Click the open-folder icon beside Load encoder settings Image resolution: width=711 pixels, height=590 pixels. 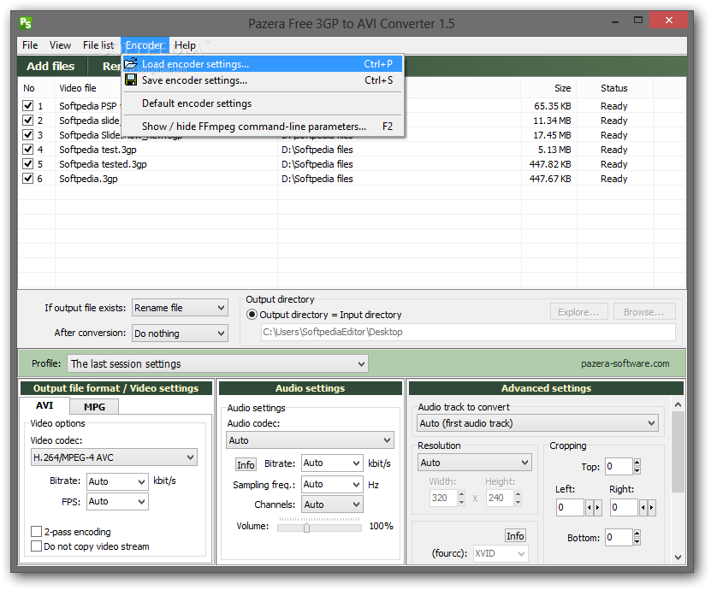pyautogui.click(x=131, y=63)
